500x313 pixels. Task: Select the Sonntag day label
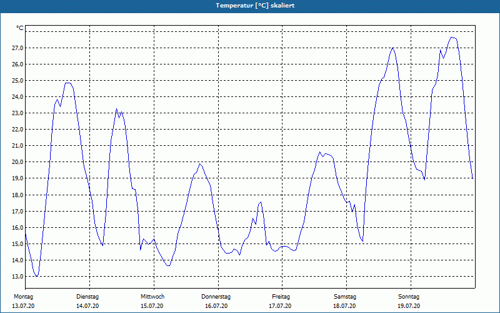(x=409, y=297)
